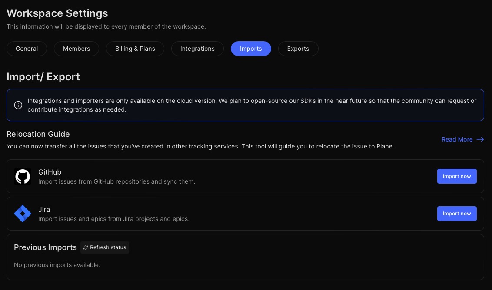The image size is (492, 290).
Task: Switch to the Exports tab
Action: (298, 49)
